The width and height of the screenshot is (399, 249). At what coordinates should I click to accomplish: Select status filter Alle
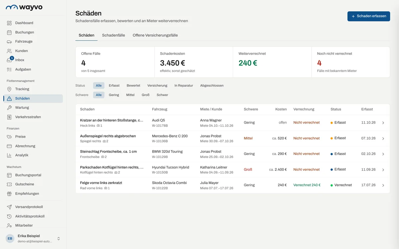[99, 85]
